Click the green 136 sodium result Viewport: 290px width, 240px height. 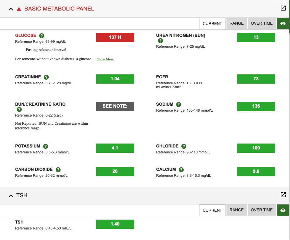256,106
